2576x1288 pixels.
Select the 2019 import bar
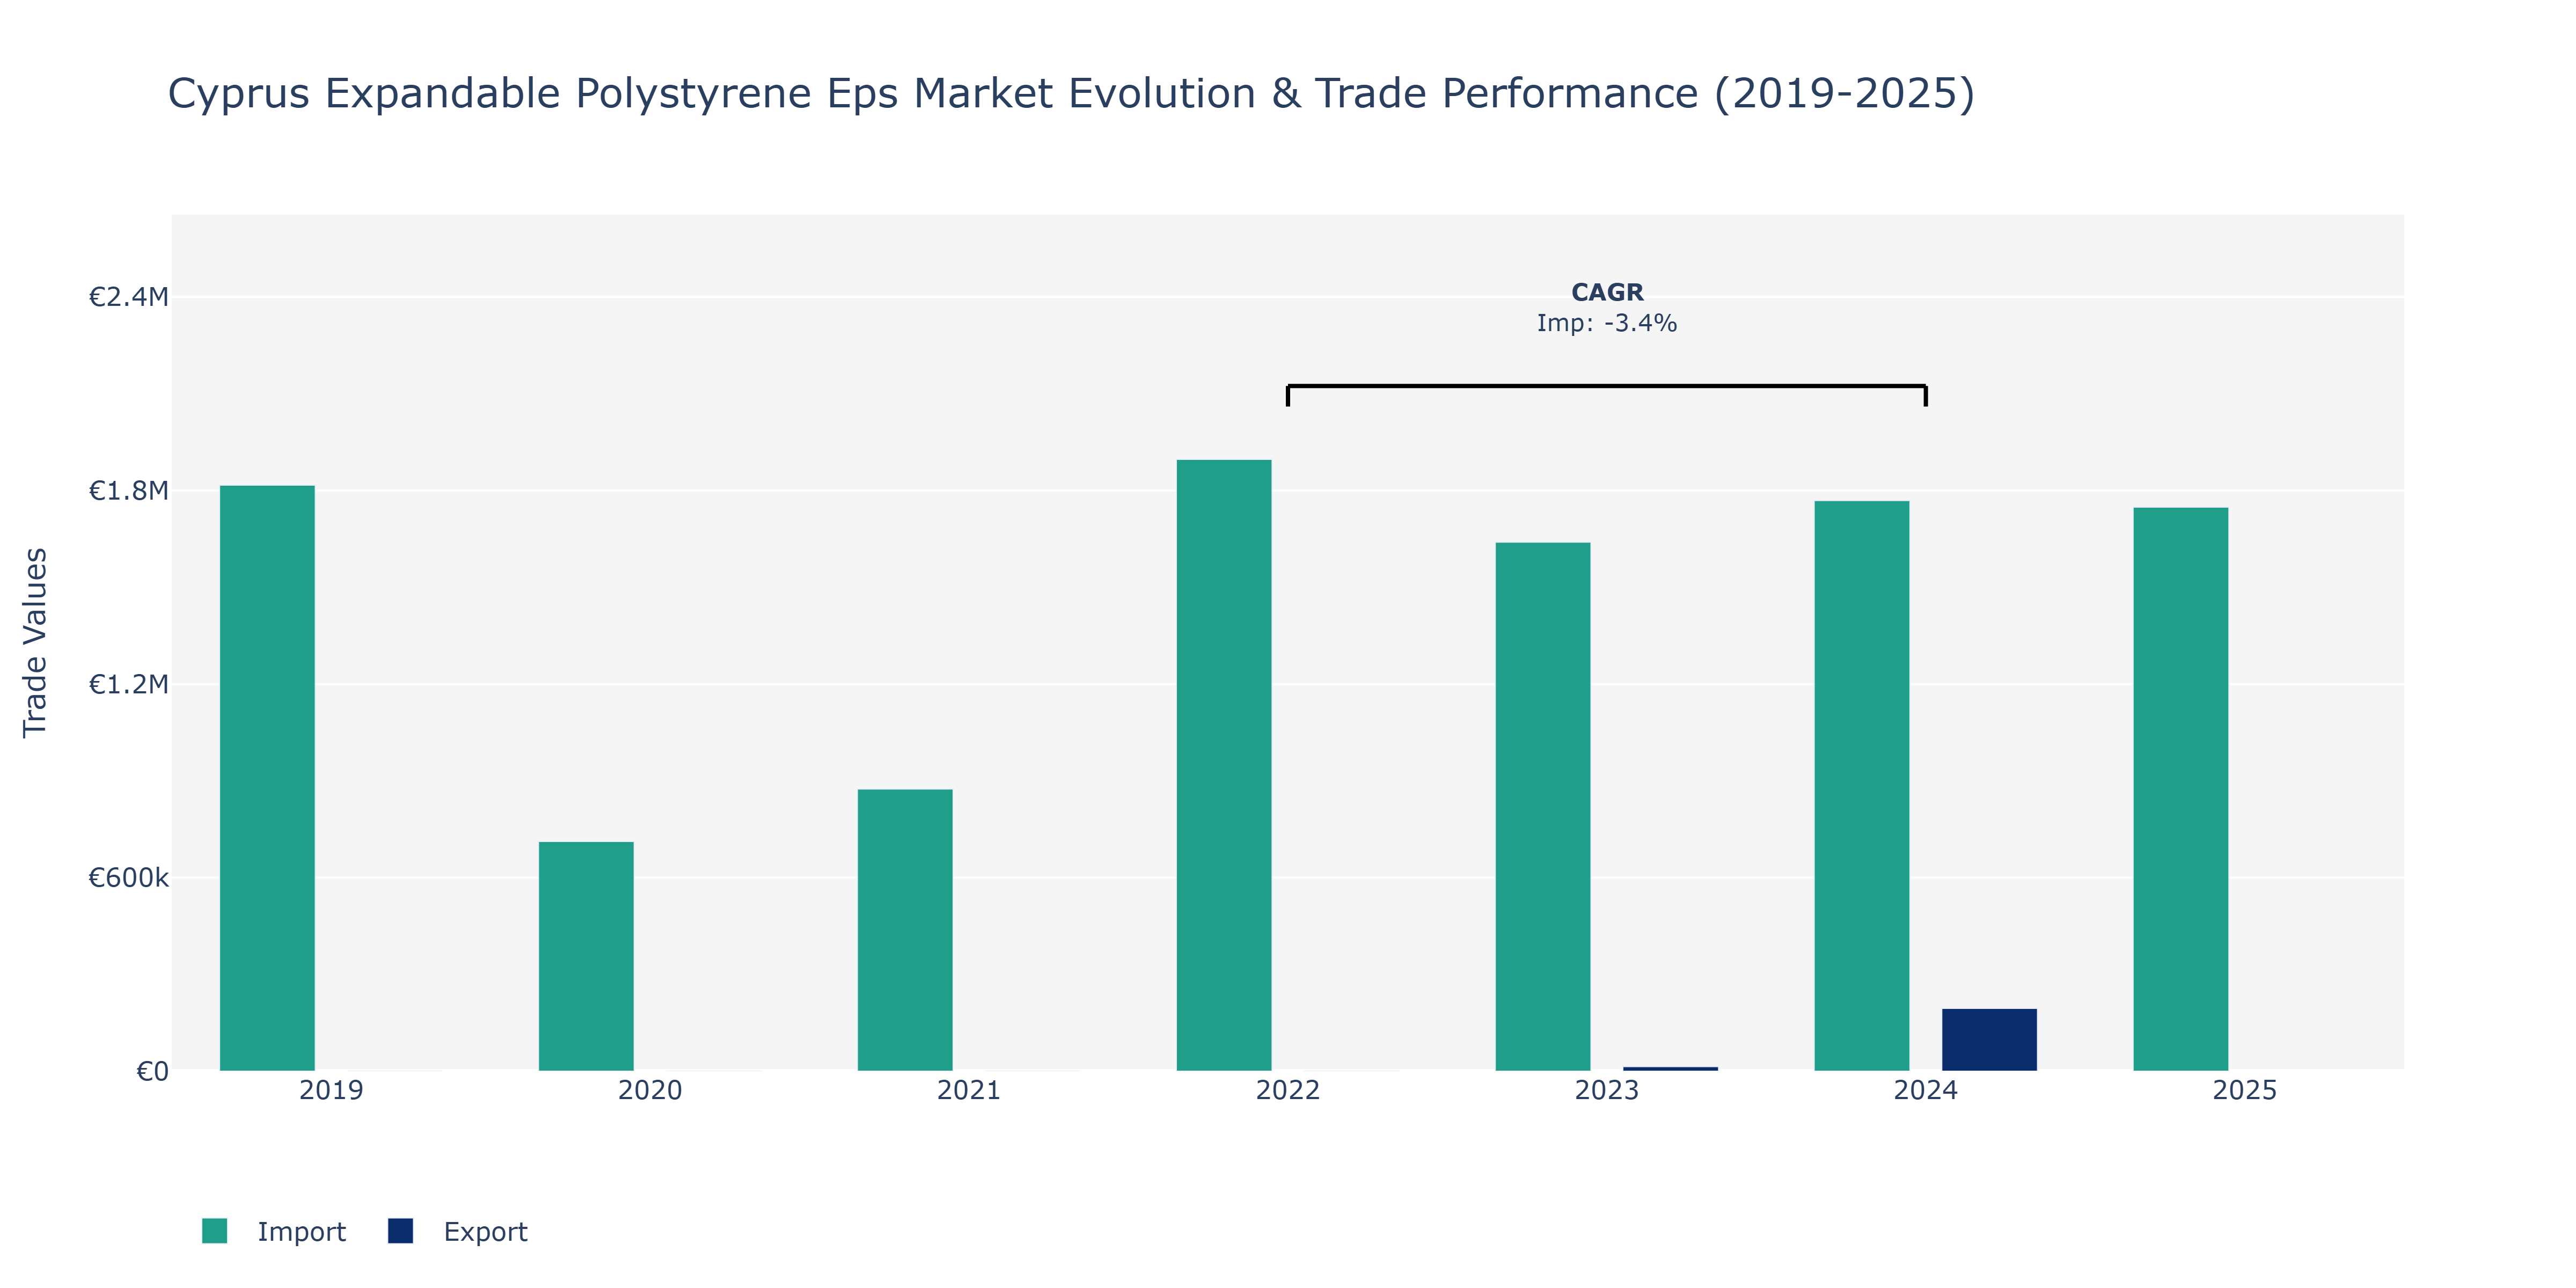[267, 778]
